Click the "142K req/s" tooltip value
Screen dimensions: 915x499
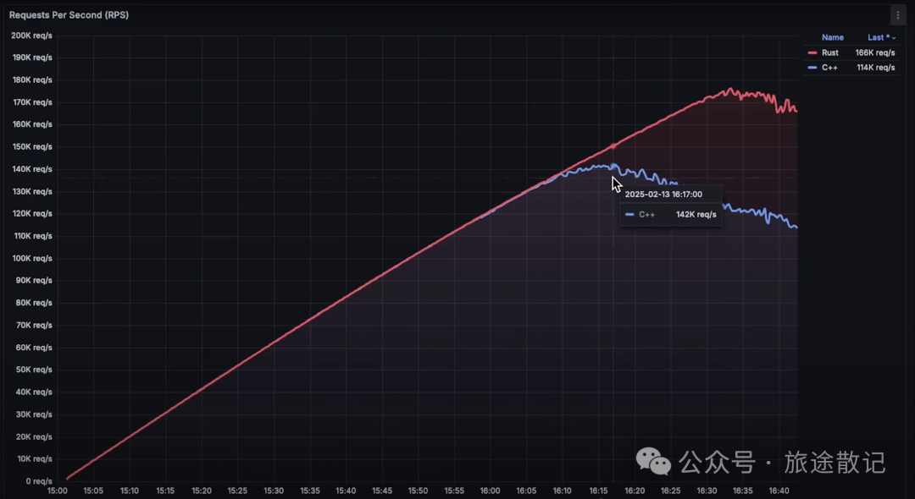click(696, 214)
